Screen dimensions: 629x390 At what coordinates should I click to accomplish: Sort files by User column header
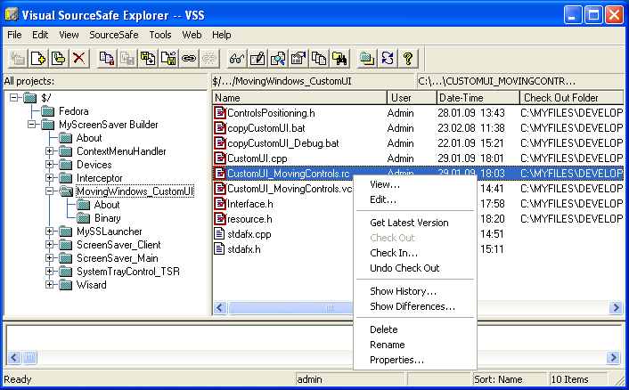[x=412, y=98]
